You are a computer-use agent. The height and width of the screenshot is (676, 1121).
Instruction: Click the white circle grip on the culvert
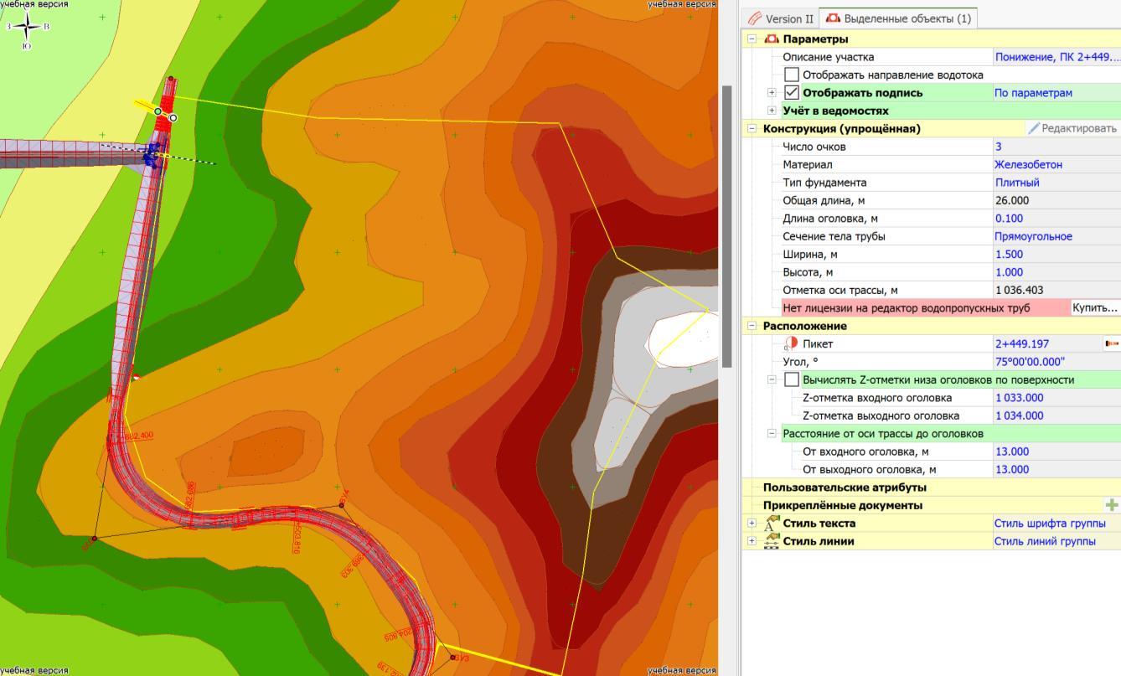pos(173,118)
